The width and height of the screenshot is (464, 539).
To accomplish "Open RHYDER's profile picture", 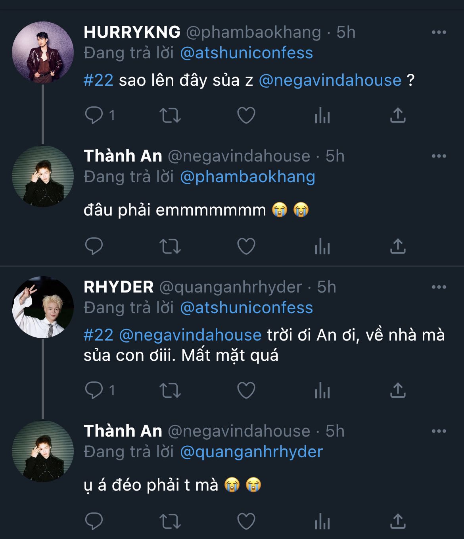I will pos(43,307).
